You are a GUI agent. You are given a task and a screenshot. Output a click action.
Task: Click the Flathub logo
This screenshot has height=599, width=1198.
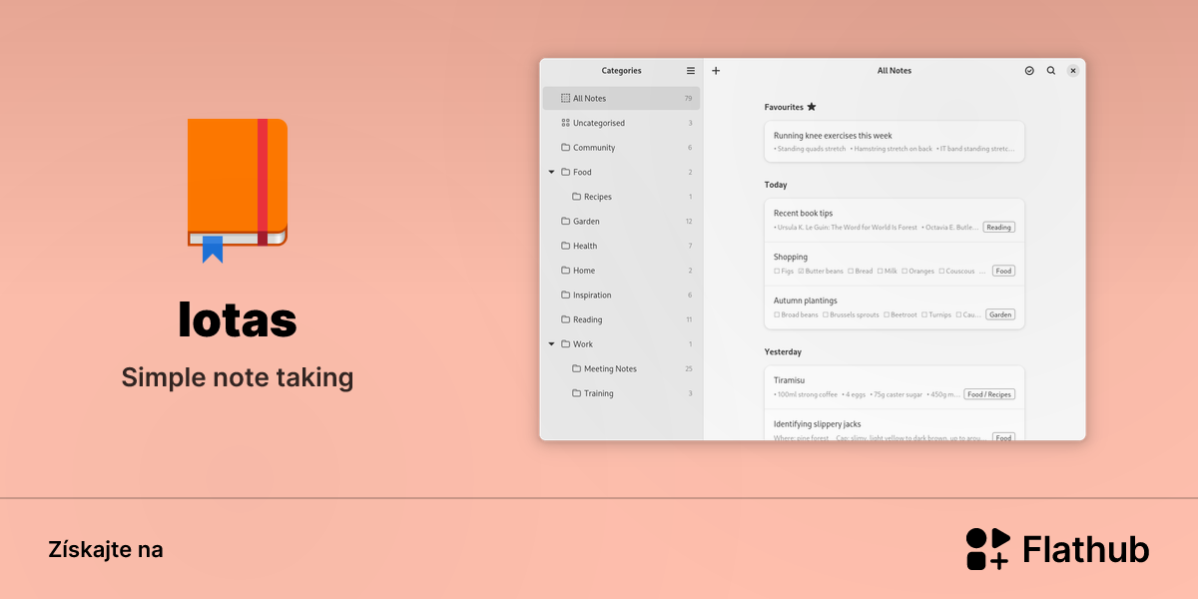tap(1057, 549)
